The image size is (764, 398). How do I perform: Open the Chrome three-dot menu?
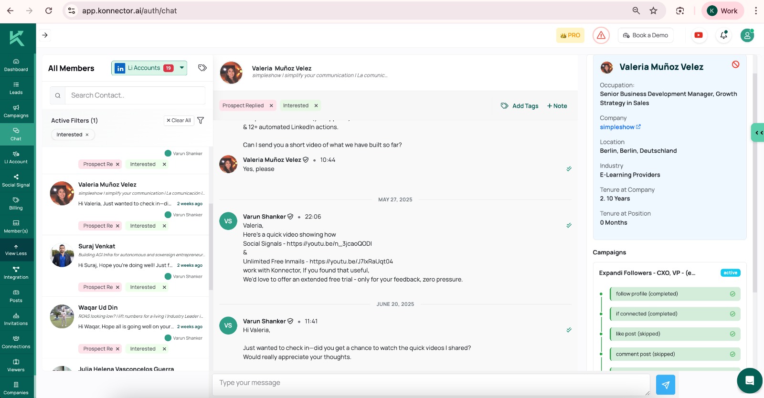(756, 10)
